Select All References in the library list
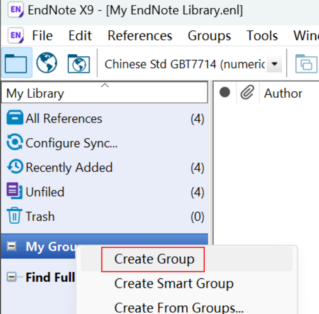 click(x=105, y=118)
